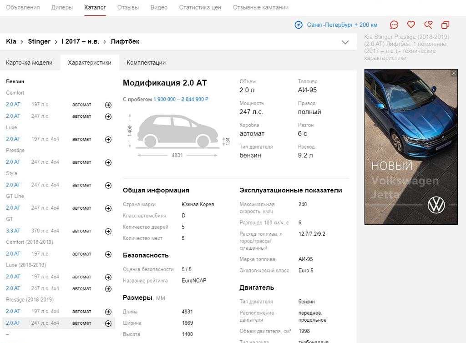Select Comfort 2.0 AT 197 л.с. modification

(x=13, y=105)
